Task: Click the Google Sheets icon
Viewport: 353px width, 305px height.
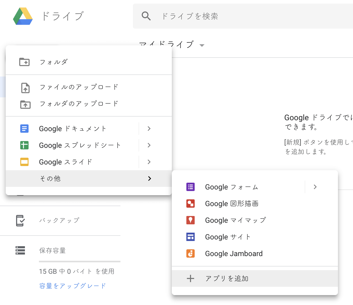Action: (x=24, y=145)
